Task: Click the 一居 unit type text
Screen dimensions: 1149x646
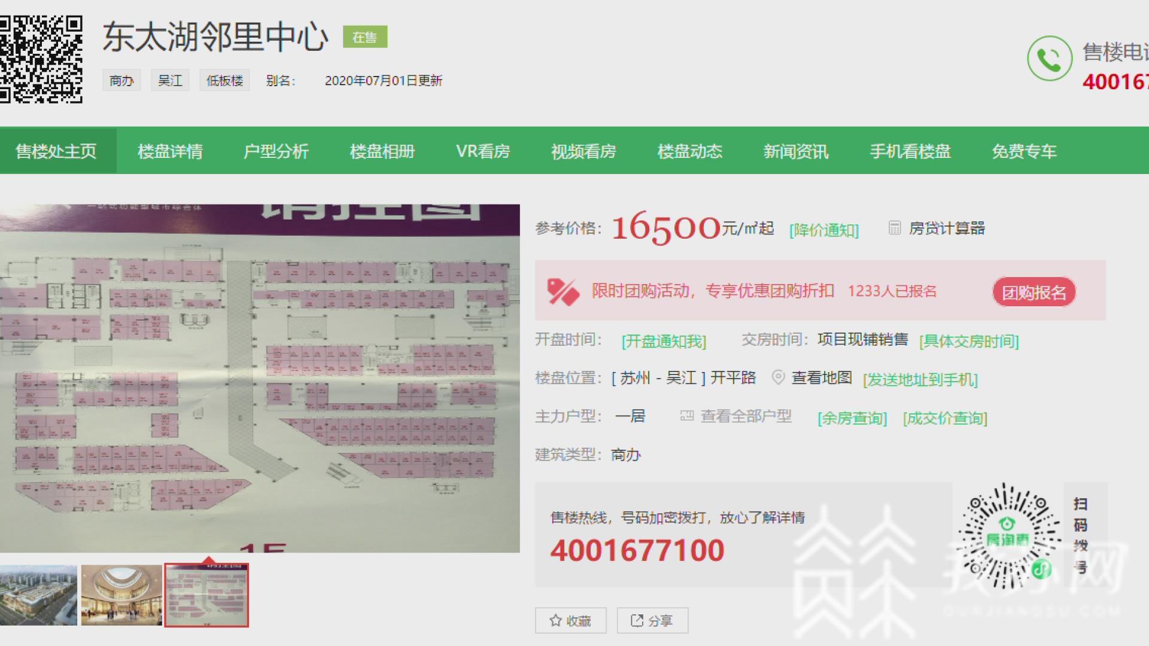Action: tap(630, 416)
